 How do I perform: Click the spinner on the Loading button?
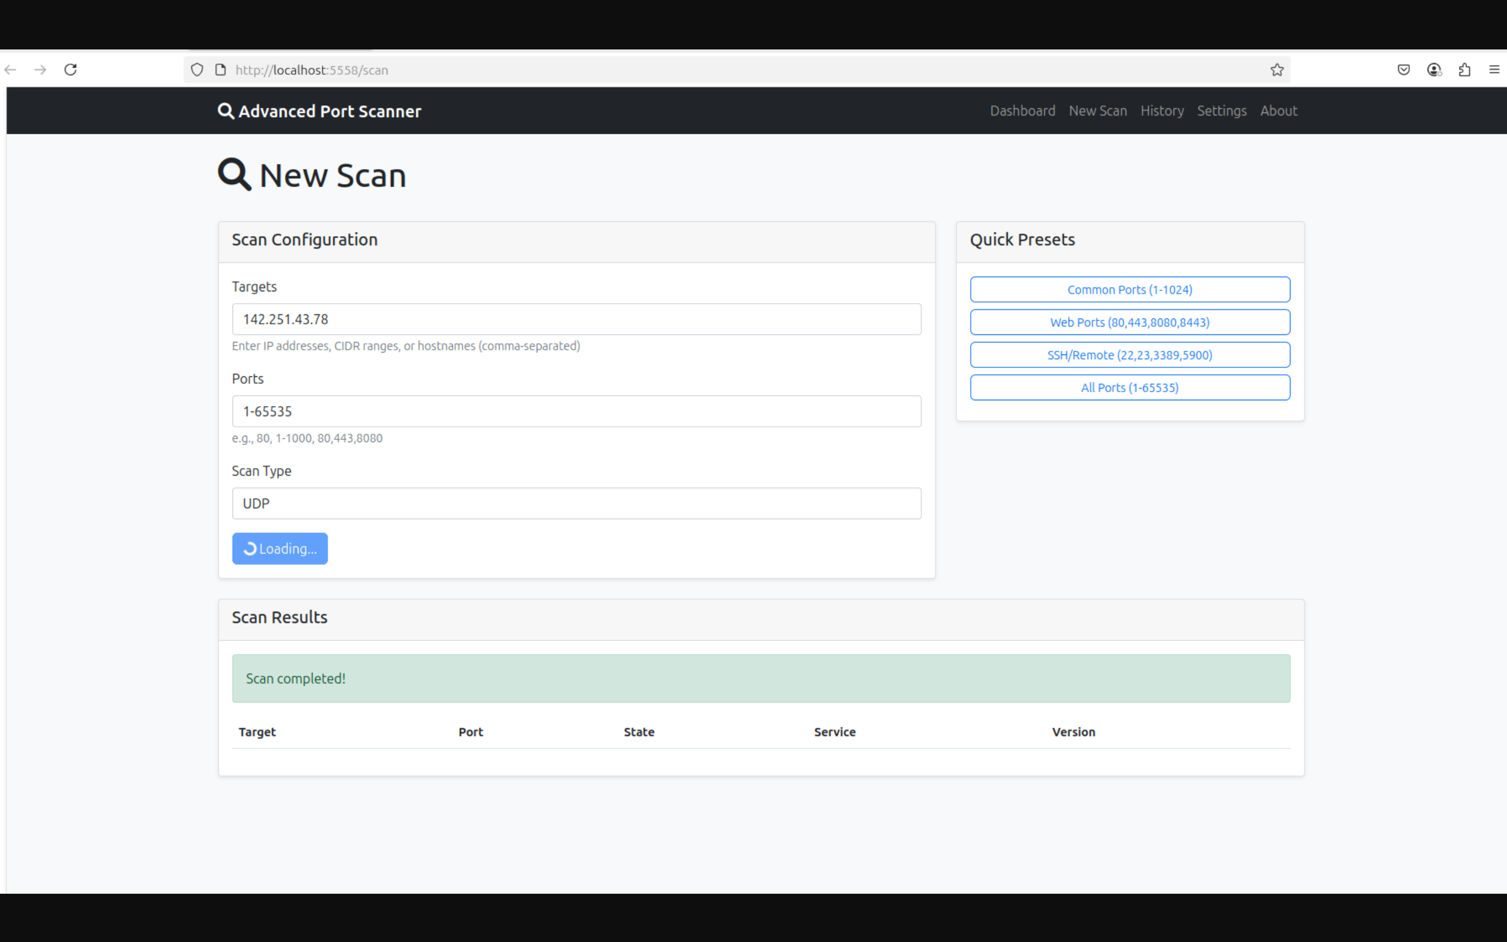point(250,549)
